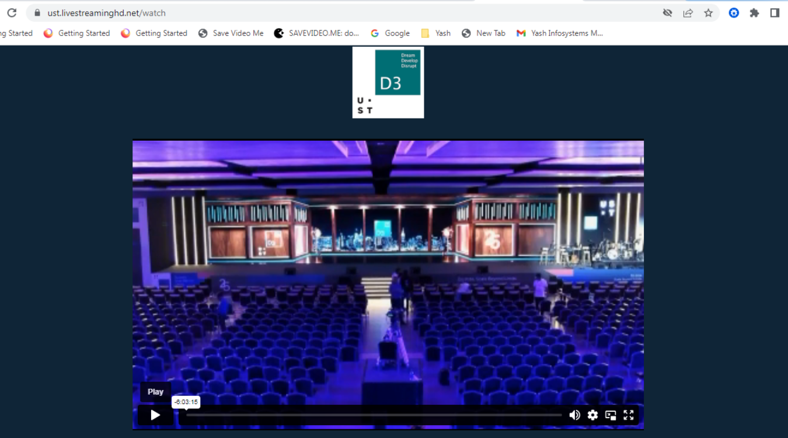Open the Google bookmark

coord(390,33)
